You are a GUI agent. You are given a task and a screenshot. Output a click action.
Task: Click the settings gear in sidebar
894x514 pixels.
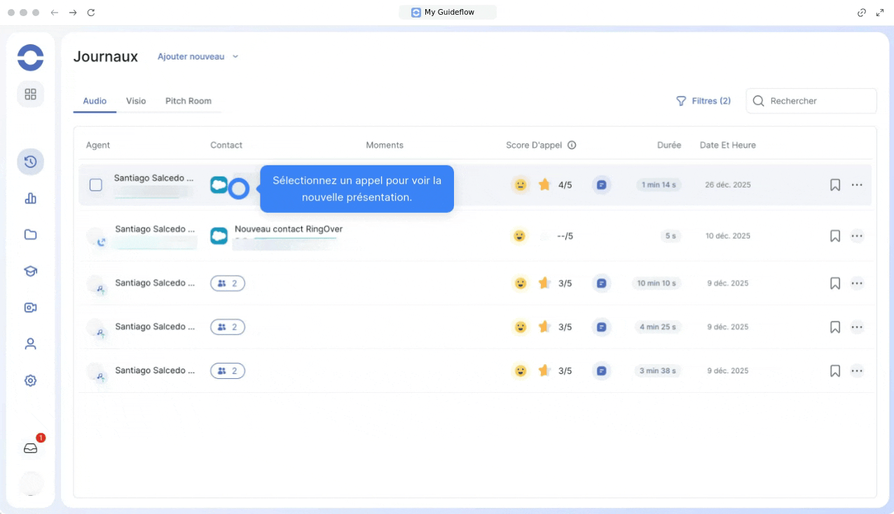coord(30,381)
